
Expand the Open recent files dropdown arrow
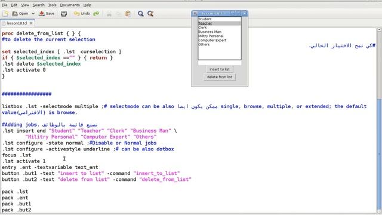coord(33,14)
